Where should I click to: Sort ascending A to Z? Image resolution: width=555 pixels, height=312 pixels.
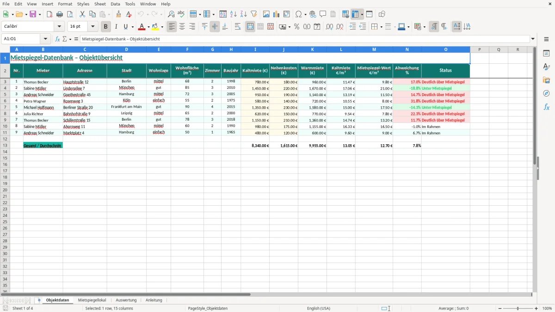234,14
